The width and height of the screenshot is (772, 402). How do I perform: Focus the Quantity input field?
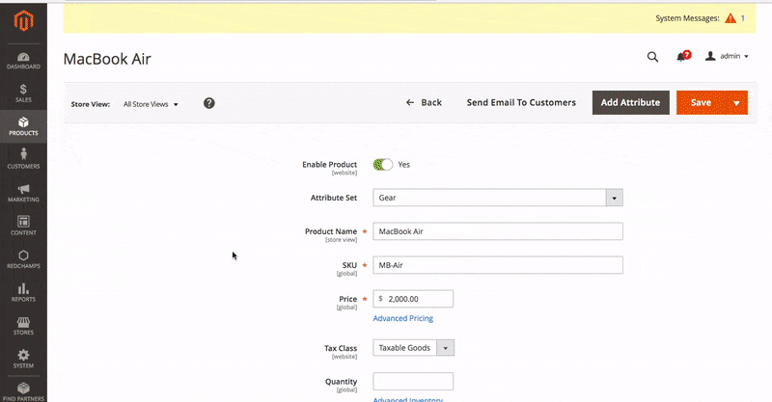point(413,382)
